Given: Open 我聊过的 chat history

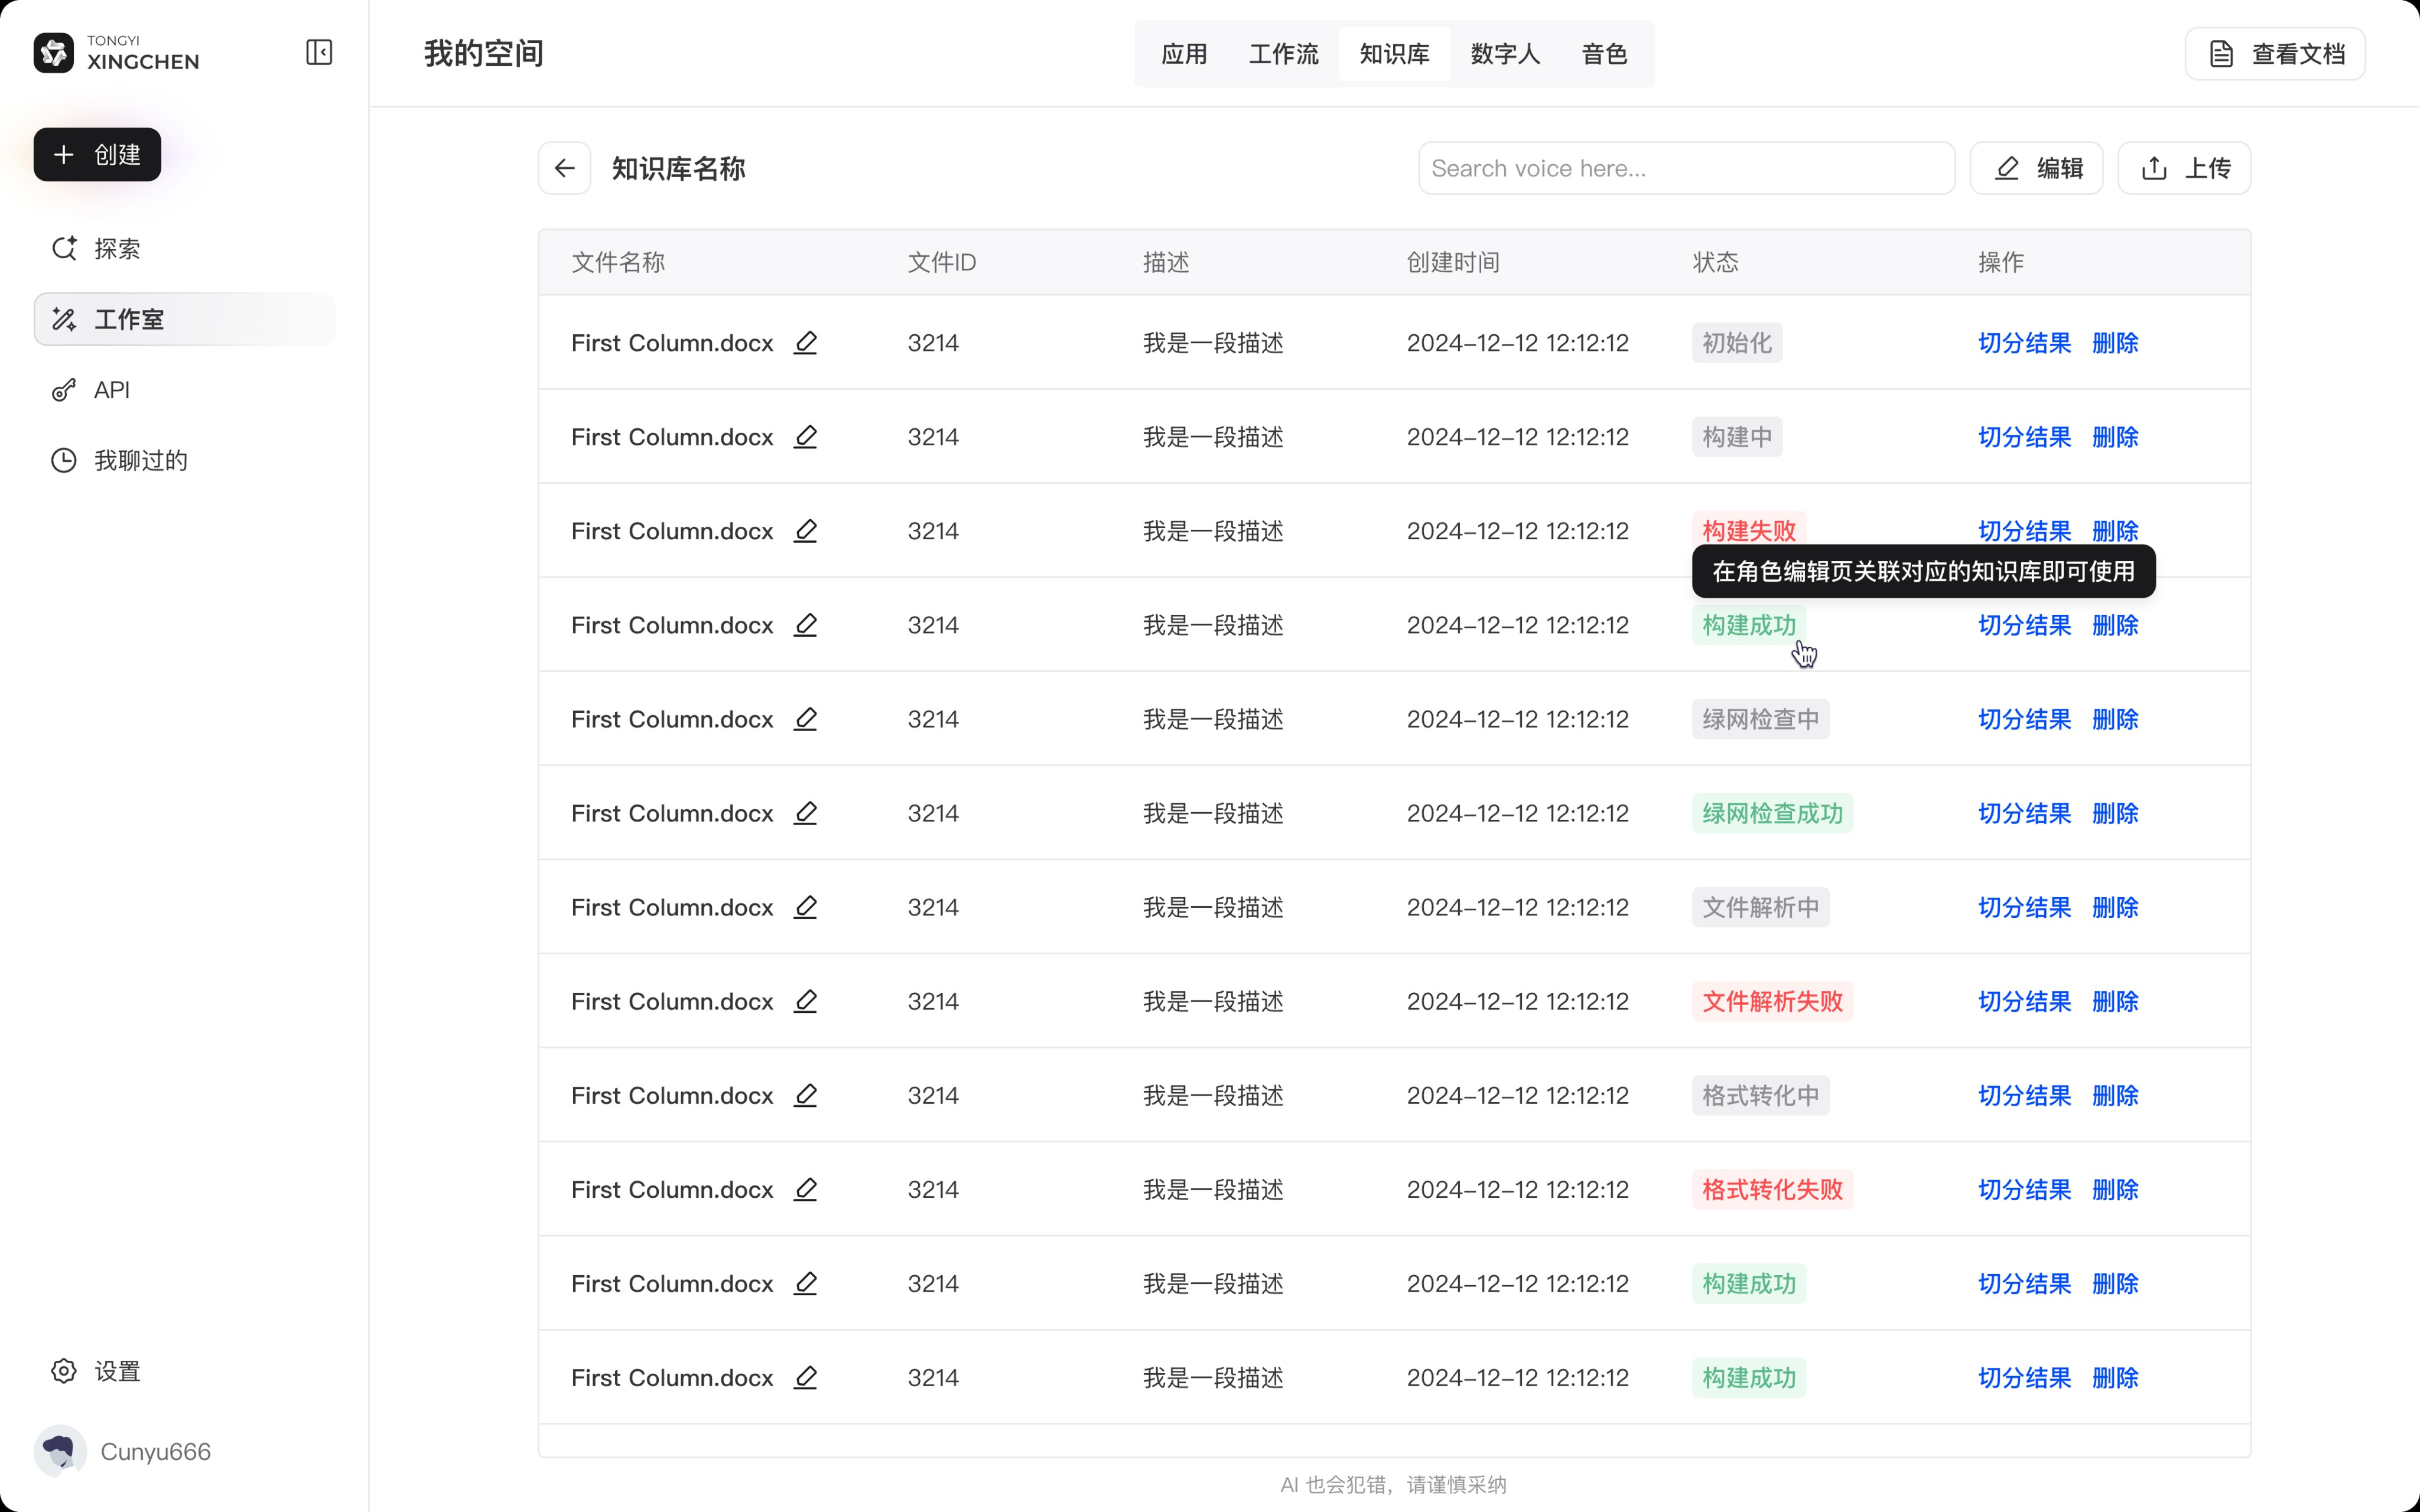Looking at the screenshot, I should [x=140, y=460].
